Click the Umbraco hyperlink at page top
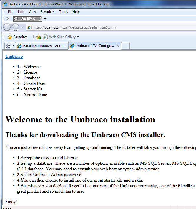Image resolution: width=196 pixels, height=209 pixels. 14,56
